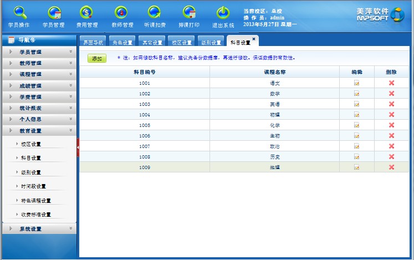Close the 科目设置 tab
This screenshot has width=414, height=260.
click(x=254, y=39)
